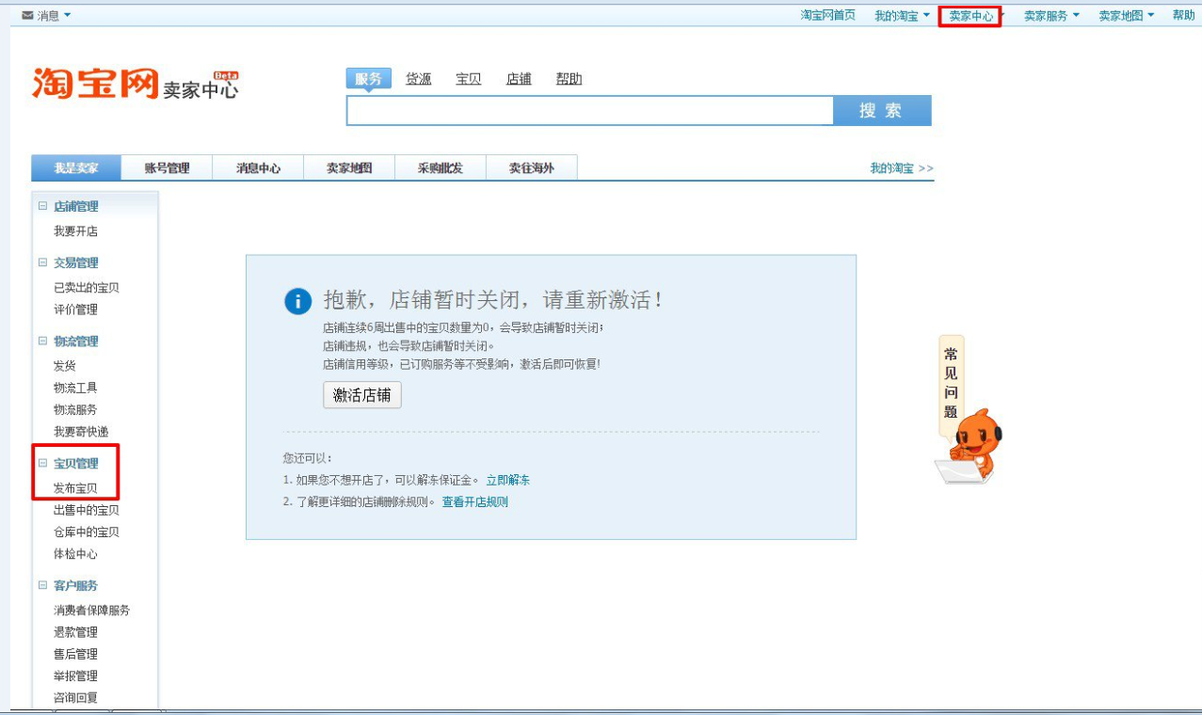Collapse the 宝贝管理 section

click(42, 464)
